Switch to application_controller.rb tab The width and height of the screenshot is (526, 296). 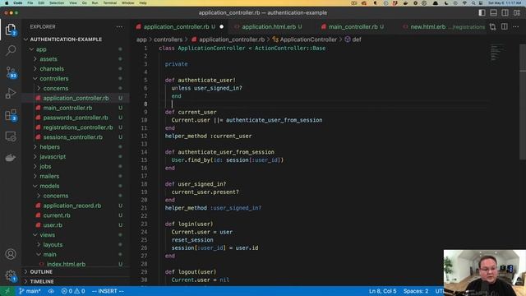pyautogui.click(x=176, y=27)
